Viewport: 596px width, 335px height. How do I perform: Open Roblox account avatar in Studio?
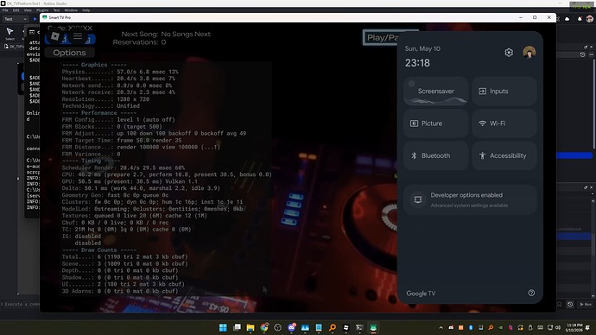coord(590,19)
